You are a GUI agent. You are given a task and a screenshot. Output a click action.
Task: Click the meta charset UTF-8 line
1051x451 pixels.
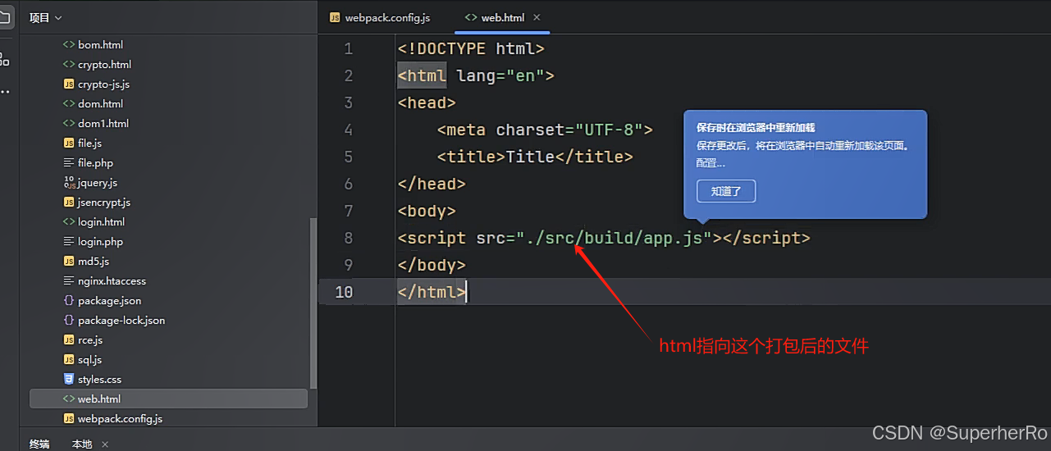pyautogui.click(x=545, y=130)
